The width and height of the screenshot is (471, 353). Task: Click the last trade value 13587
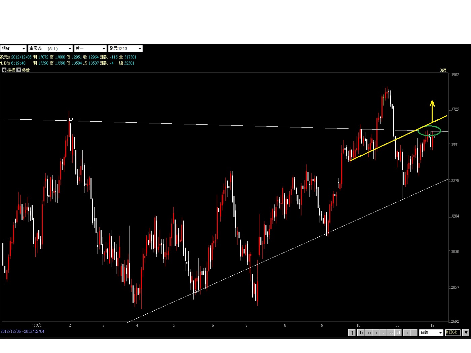94,63
